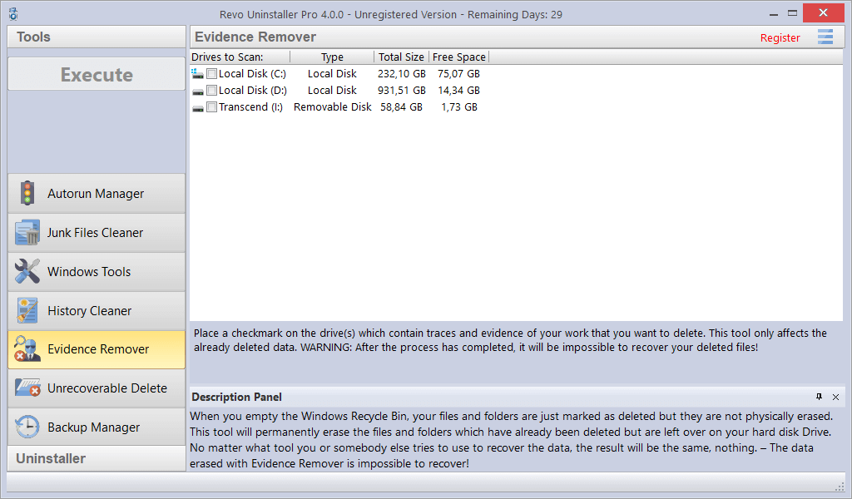852x499 pixels.
Task: Click the Unrecoverable Delete icon
Action: pos(27,388)
